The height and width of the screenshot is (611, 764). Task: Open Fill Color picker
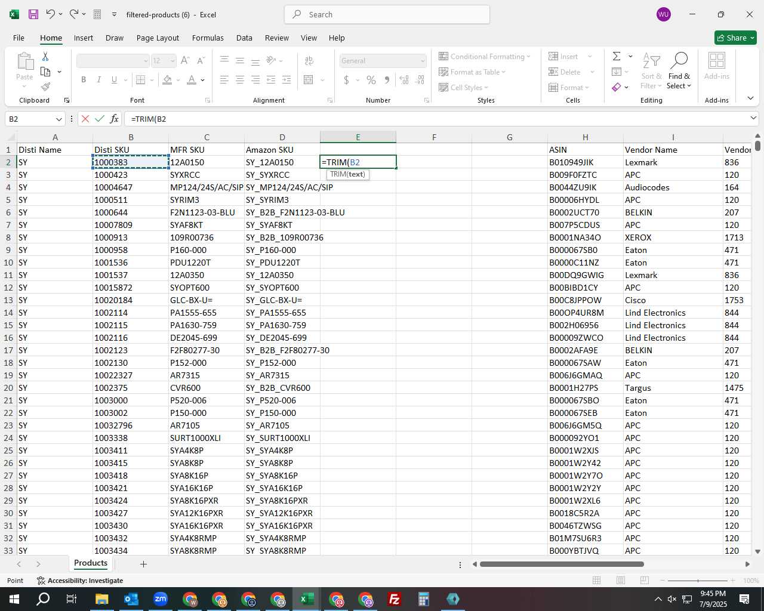coord(168,80)
